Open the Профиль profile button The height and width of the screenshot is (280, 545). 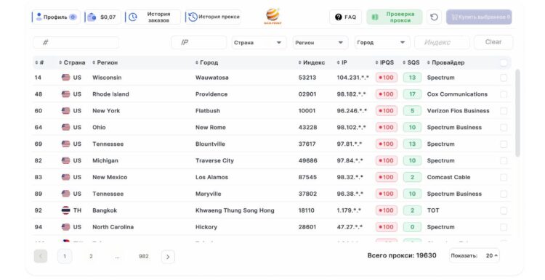(56, 17)
